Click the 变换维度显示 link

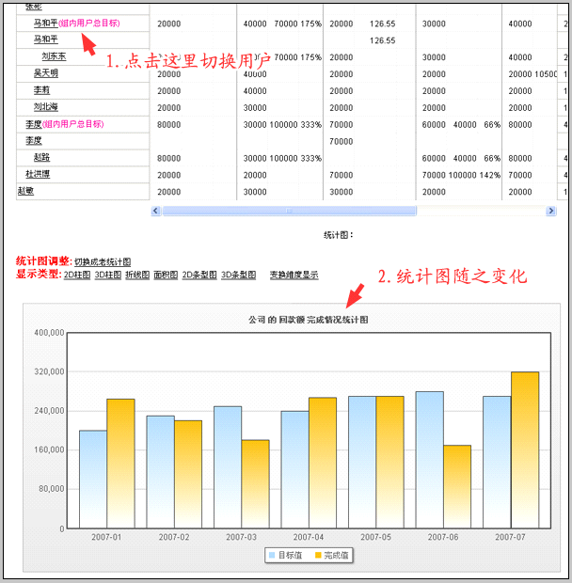pos(294,275)
